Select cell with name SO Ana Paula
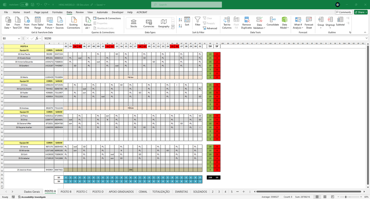The height and width of the screenshot is (199, 370). (x=24, y=54)
